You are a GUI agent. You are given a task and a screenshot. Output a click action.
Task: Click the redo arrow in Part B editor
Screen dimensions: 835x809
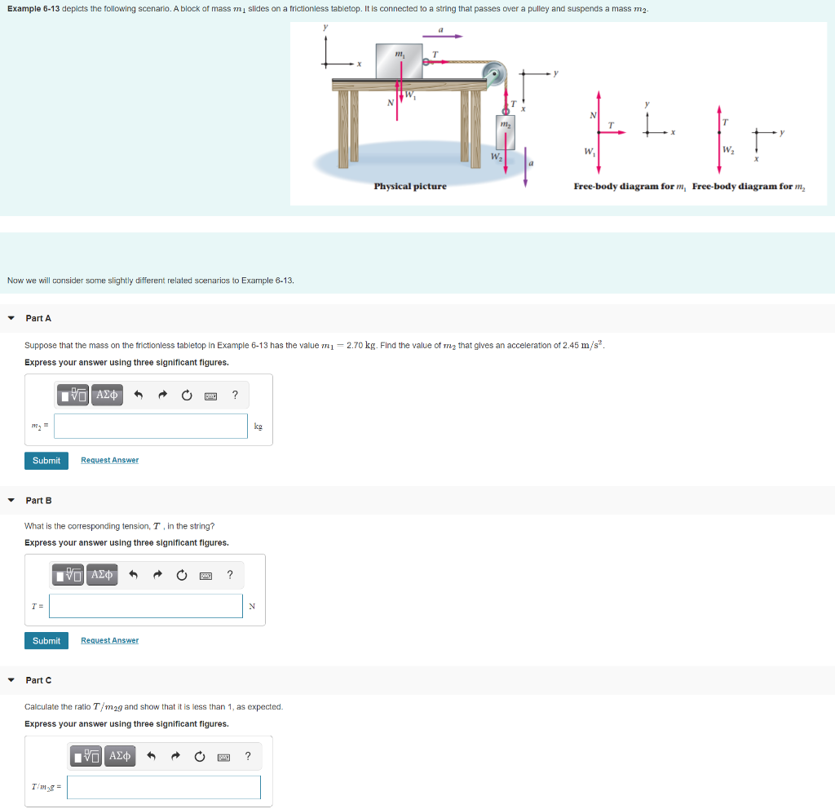tap(157, 575)
